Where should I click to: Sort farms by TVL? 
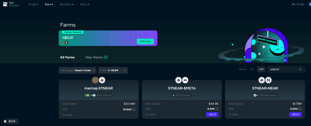coord(252,69)
